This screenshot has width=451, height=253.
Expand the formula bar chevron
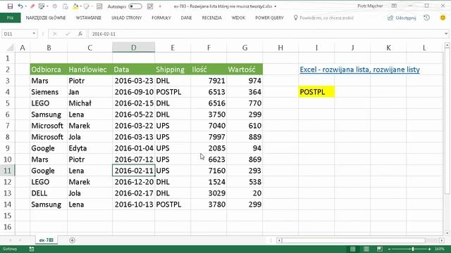446,34
